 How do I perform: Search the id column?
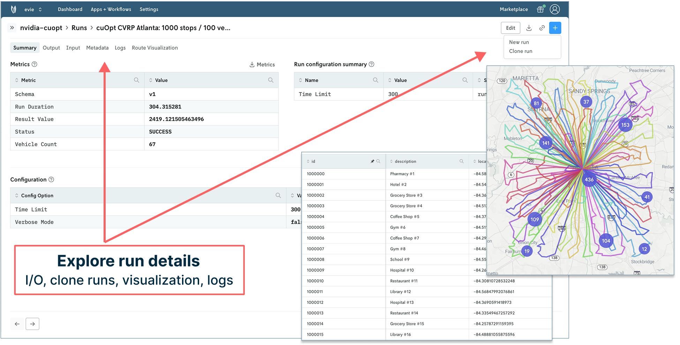[x=378, y=162]
